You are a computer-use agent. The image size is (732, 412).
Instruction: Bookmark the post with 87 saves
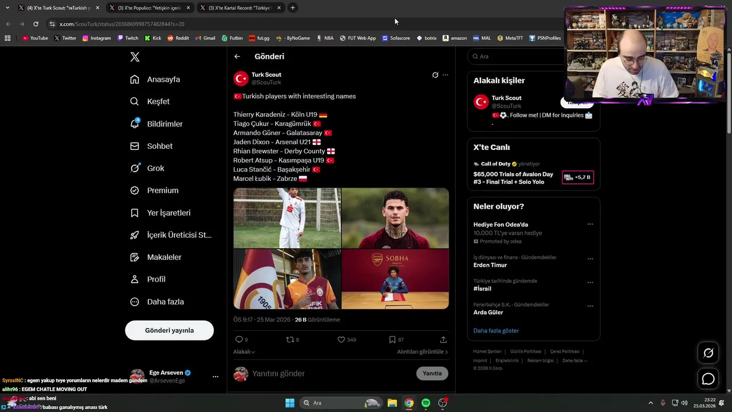(392, 339)
